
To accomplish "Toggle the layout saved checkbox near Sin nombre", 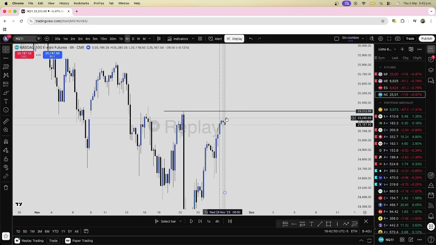I will tap(337, 39).
